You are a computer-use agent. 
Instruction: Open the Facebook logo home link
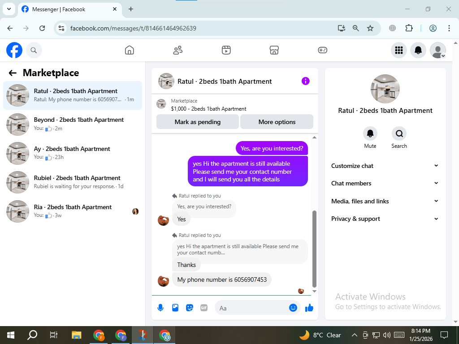click(14, 50)
